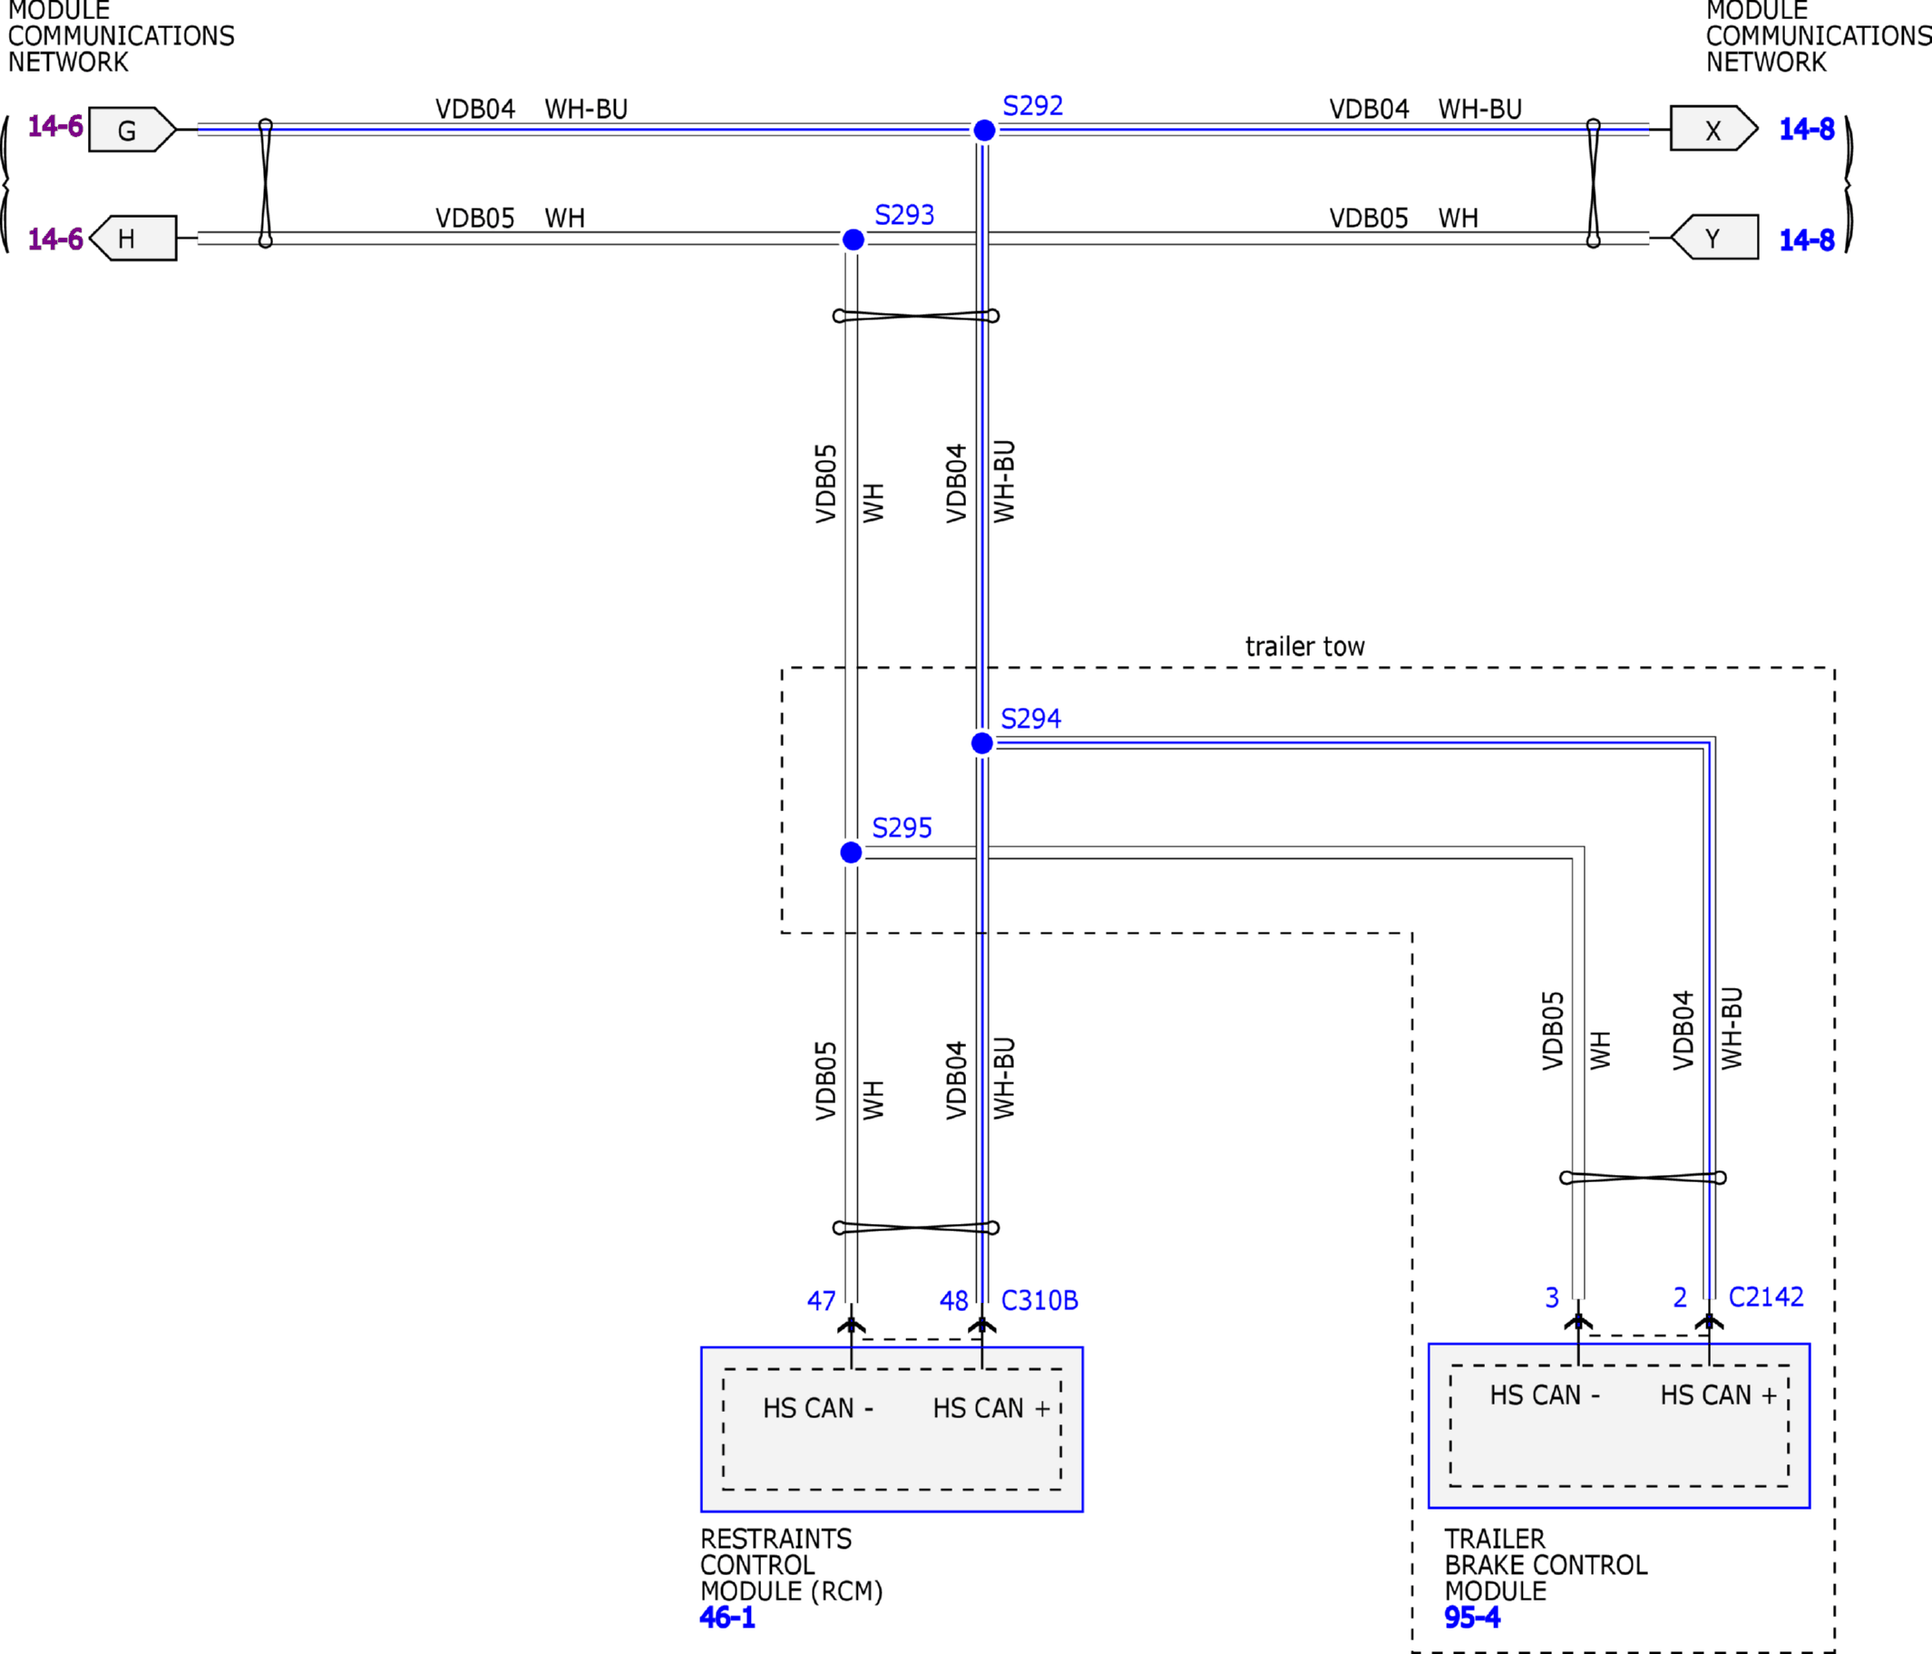Open page reference 14-8 next to Y
The image size is (1932, 1654).
coord(1806,240)
